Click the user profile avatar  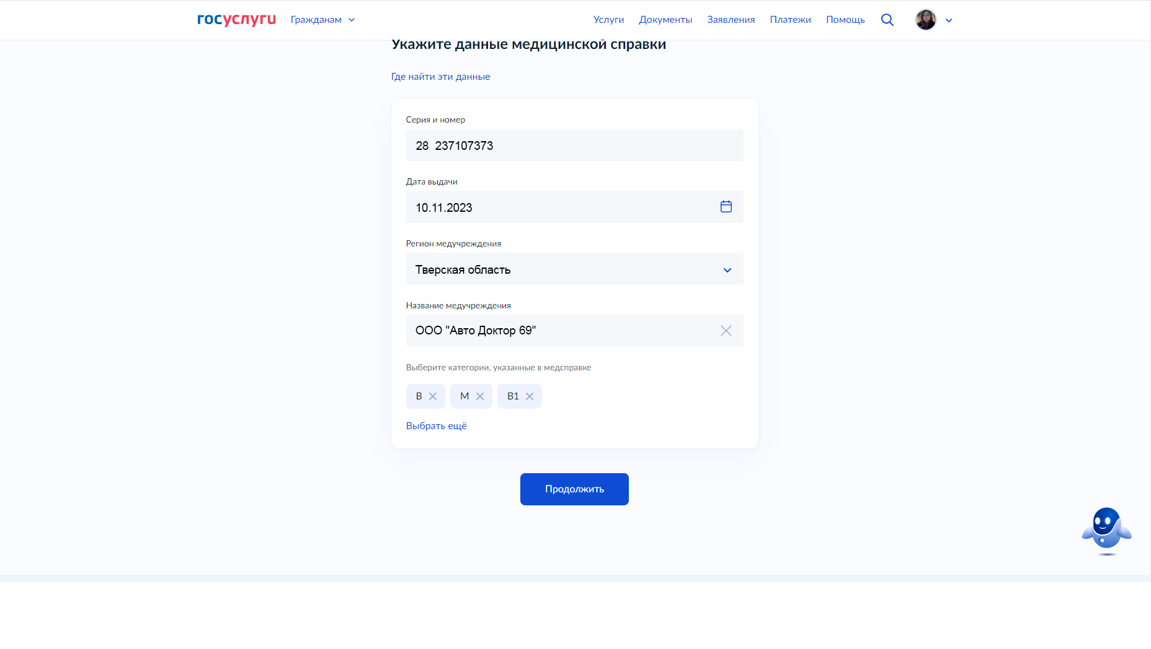click(x=925, y=20)
